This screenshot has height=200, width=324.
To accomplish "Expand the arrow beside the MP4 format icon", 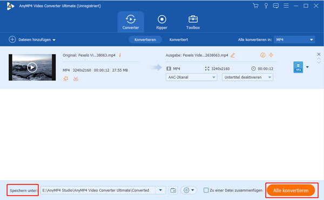I will [307, 67].
